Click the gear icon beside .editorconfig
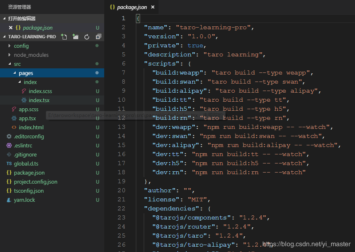Screen dimensions: 355x252 pyautogui.click(x=9, y=136)
